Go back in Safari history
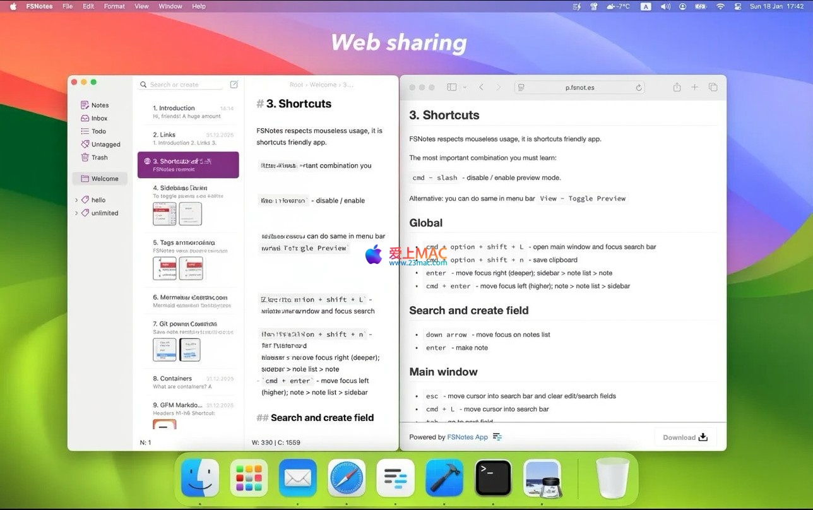Screen dimensions: 813x510 point(481,87)
